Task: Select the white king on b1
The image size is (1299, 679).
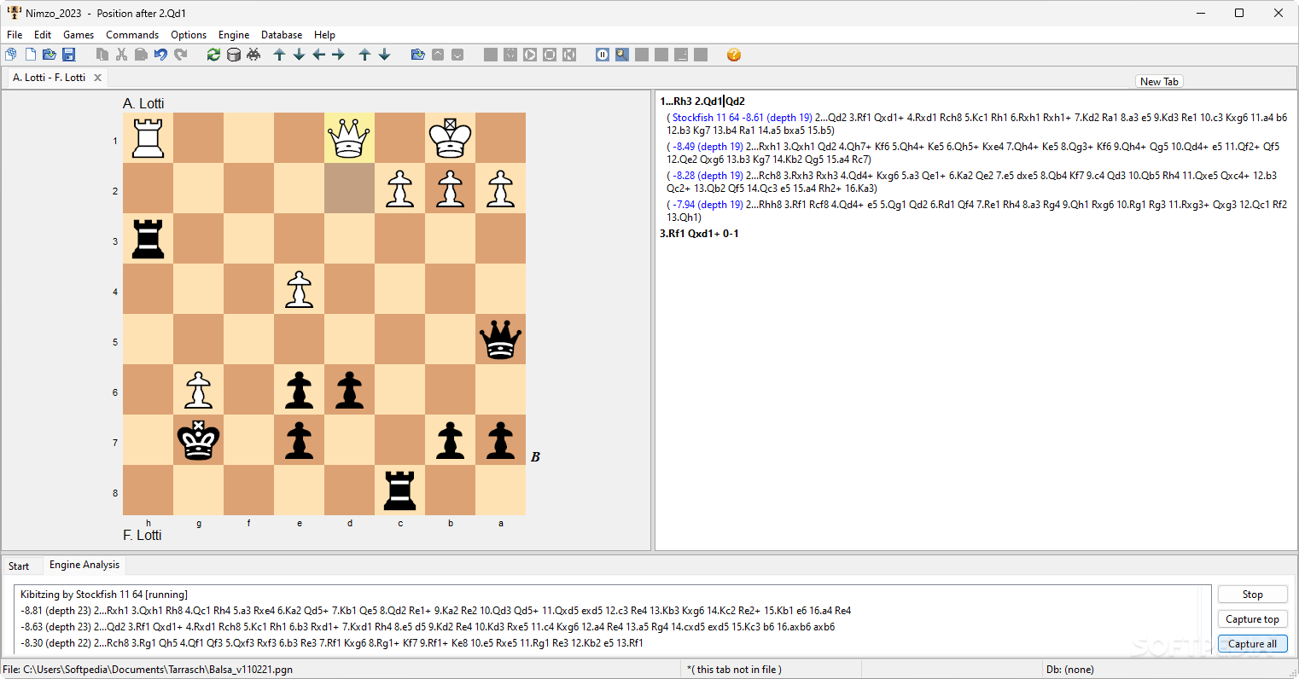Action: point(450,137)
